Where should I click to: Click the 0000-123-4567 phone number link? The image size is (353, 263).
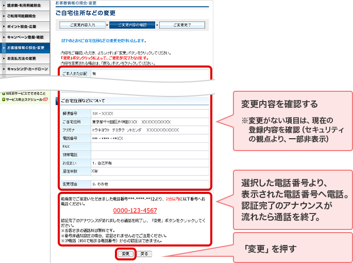click(x=136, y=210)
